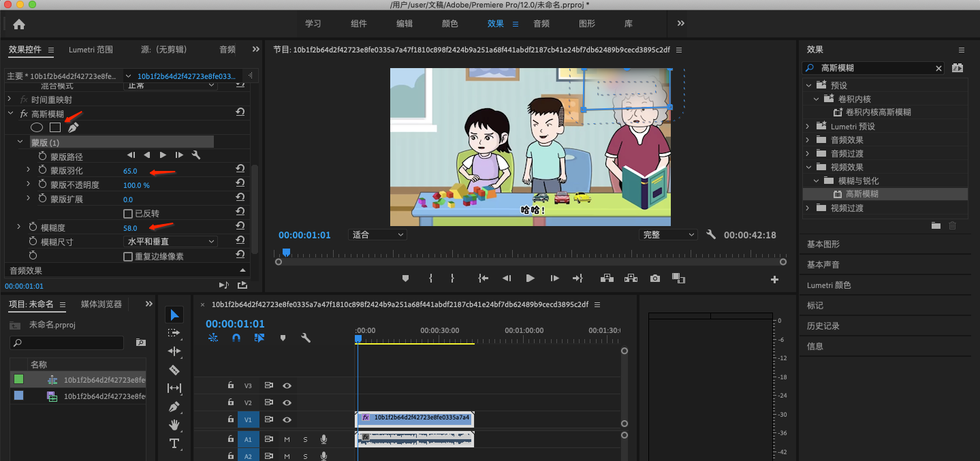Switch to the 学习 workspace

[313, 24]
